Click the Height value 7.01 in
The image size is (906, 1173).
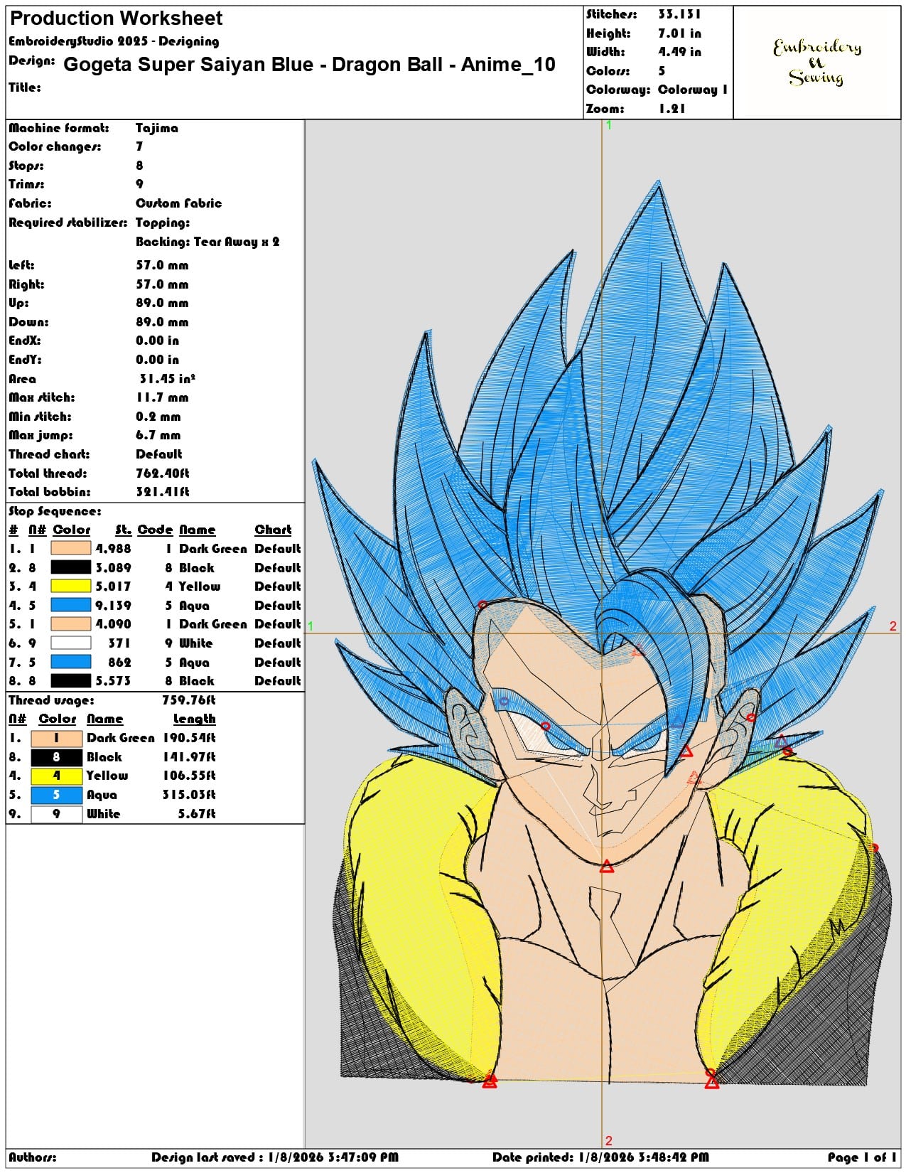click(679, 33)
